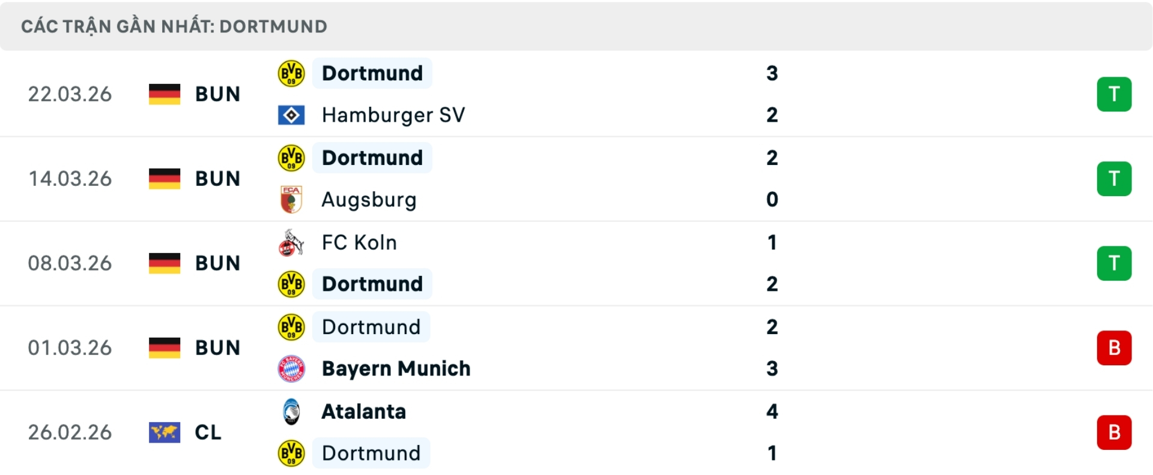Click red B badge for Atalanta match
This screenshot has height=475, width=1153.
coord(1114,432)
